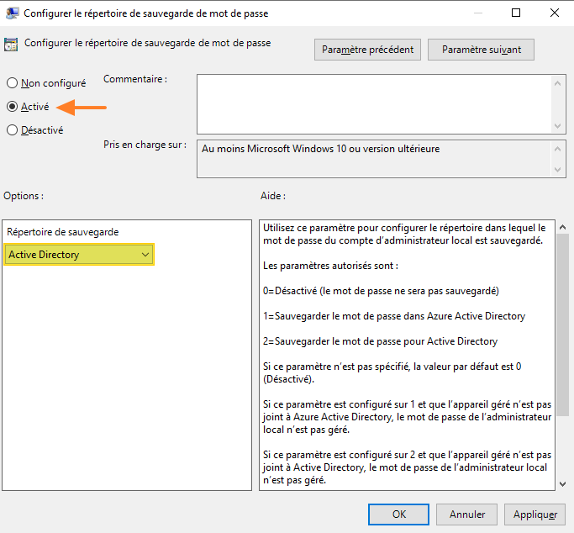Click the 'Commentaire :' label
This screenshot has height=533, width=574.
click(x=135, y=79)
